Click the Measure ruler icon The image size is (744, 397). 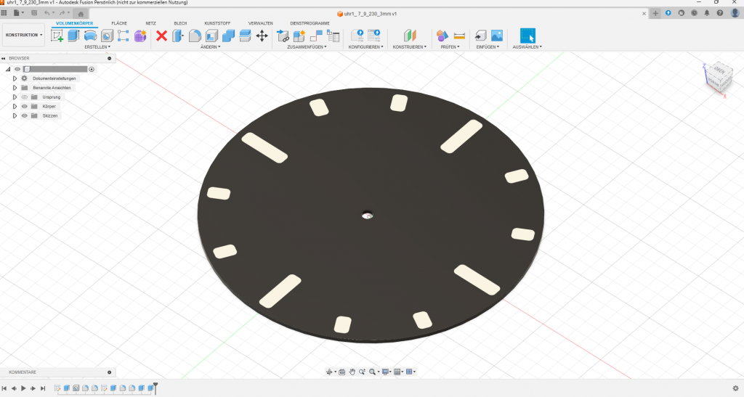pyautogui.click(x=459, y=36)
